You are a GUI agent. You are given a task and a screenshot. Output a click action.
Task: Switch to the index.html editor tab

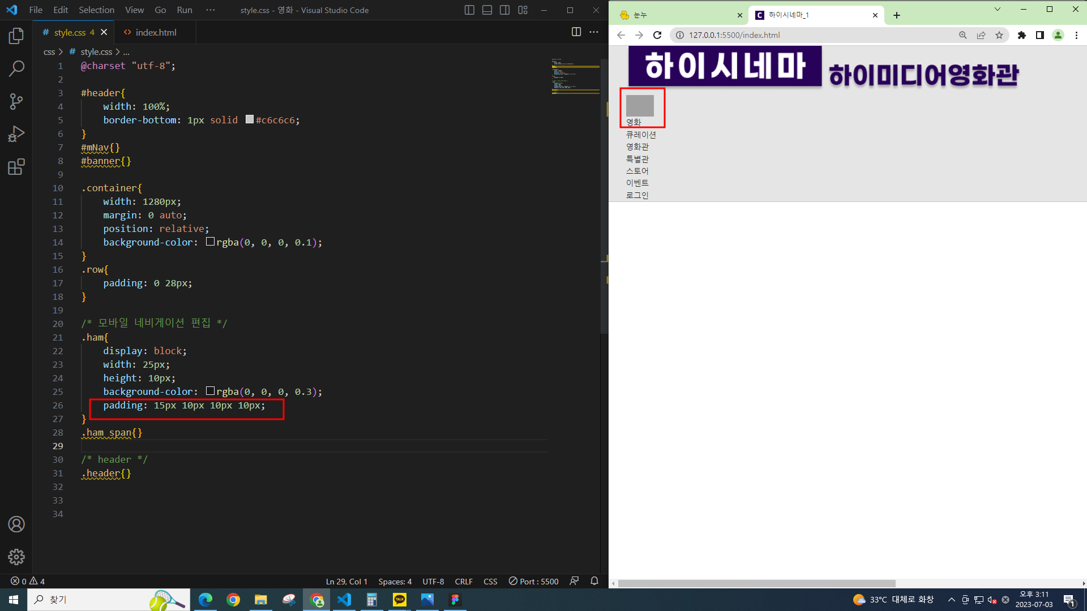pos(156,33)
